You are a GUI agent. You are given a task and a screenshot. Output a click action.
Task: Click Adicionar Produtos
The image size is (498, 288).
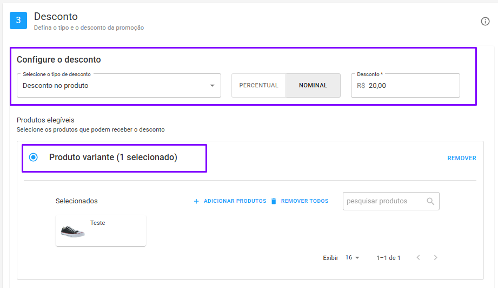[235, 201]
